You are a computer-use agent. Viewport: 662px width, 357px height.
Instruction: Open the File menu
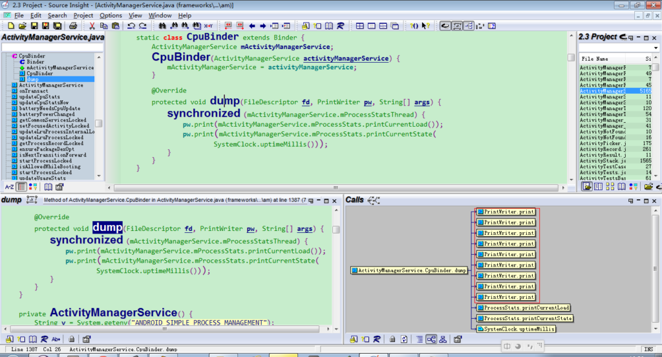click(x=19, y=16)
